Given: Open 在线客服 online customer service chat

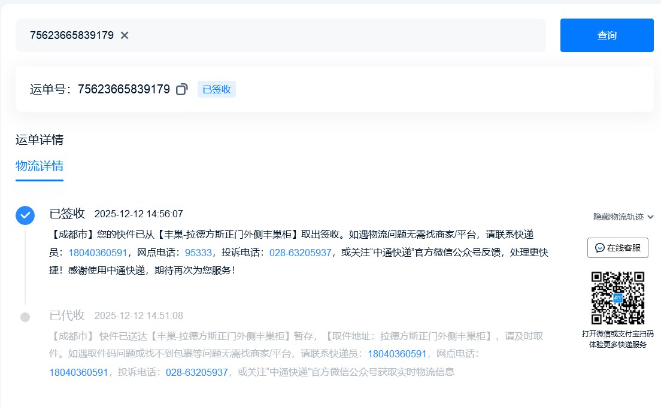Looking at the screenshot, I should 617,248.
